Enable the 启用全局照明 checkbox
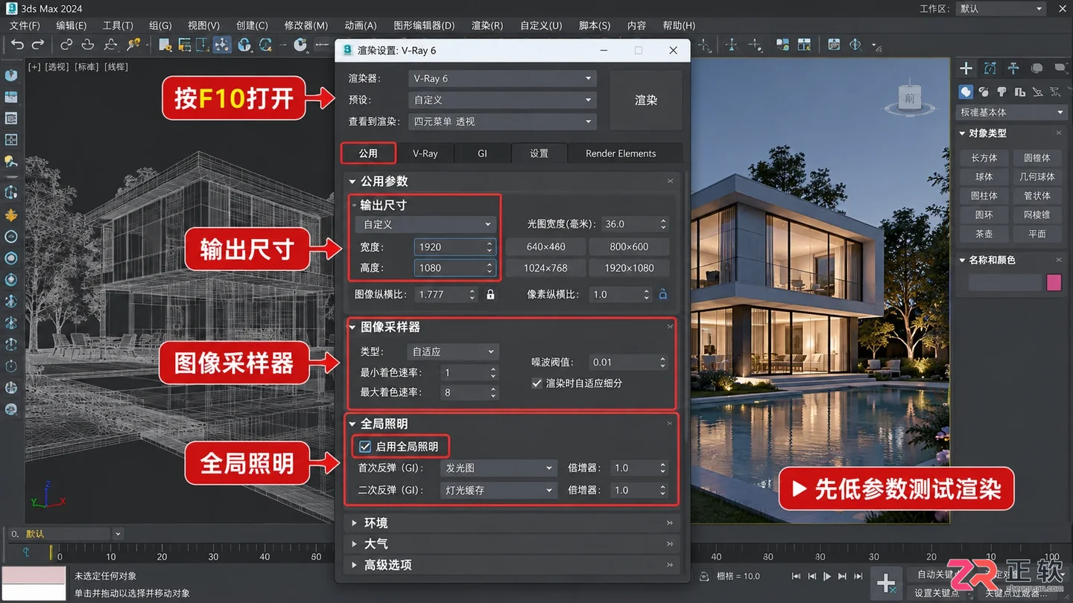Screen dimensions: 1073x603 click(x=365, y=447)
